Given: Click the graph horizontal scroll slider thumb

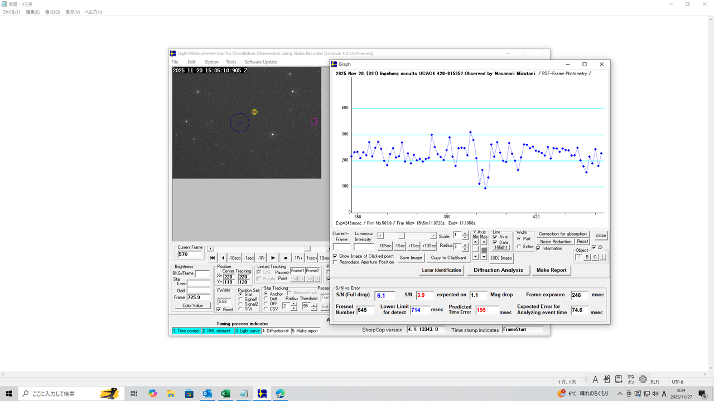Looking at the screenshot, I should click(x=402, y=236).
